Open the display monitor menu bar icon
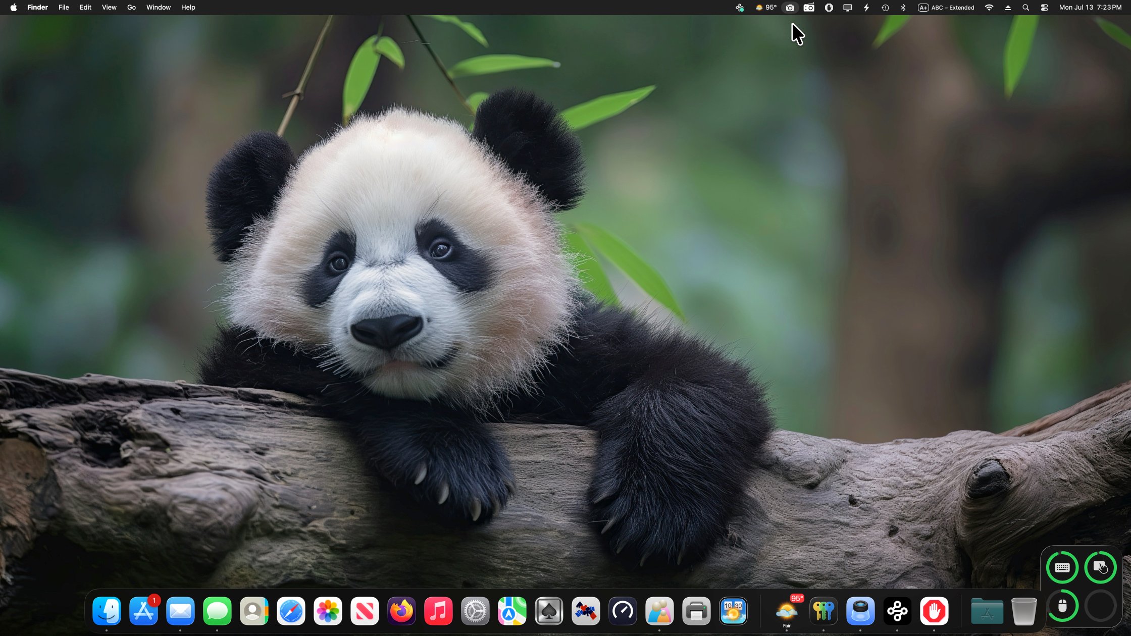The height and width of the screenshot is (636, 1131). tap(848, 8)
